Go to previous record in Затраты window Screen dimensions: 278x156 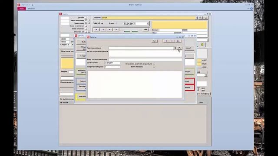[166, 41]
